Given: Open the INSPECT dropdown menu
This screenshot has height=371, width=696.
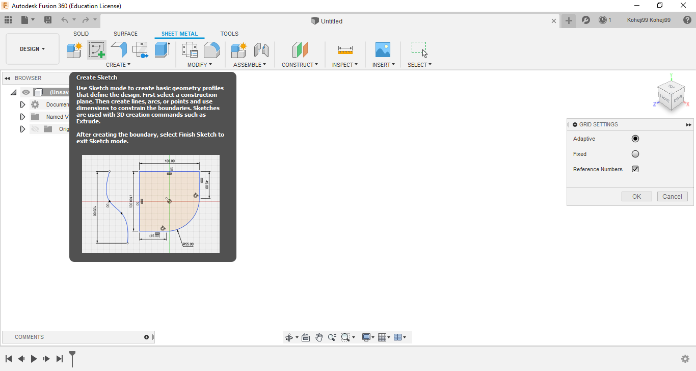Looking at the screenshot, I should tap(345, 65).
